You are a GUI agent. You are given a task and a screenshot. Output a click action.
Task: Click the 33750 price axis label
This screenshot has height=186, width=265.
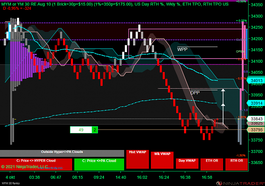257,140
